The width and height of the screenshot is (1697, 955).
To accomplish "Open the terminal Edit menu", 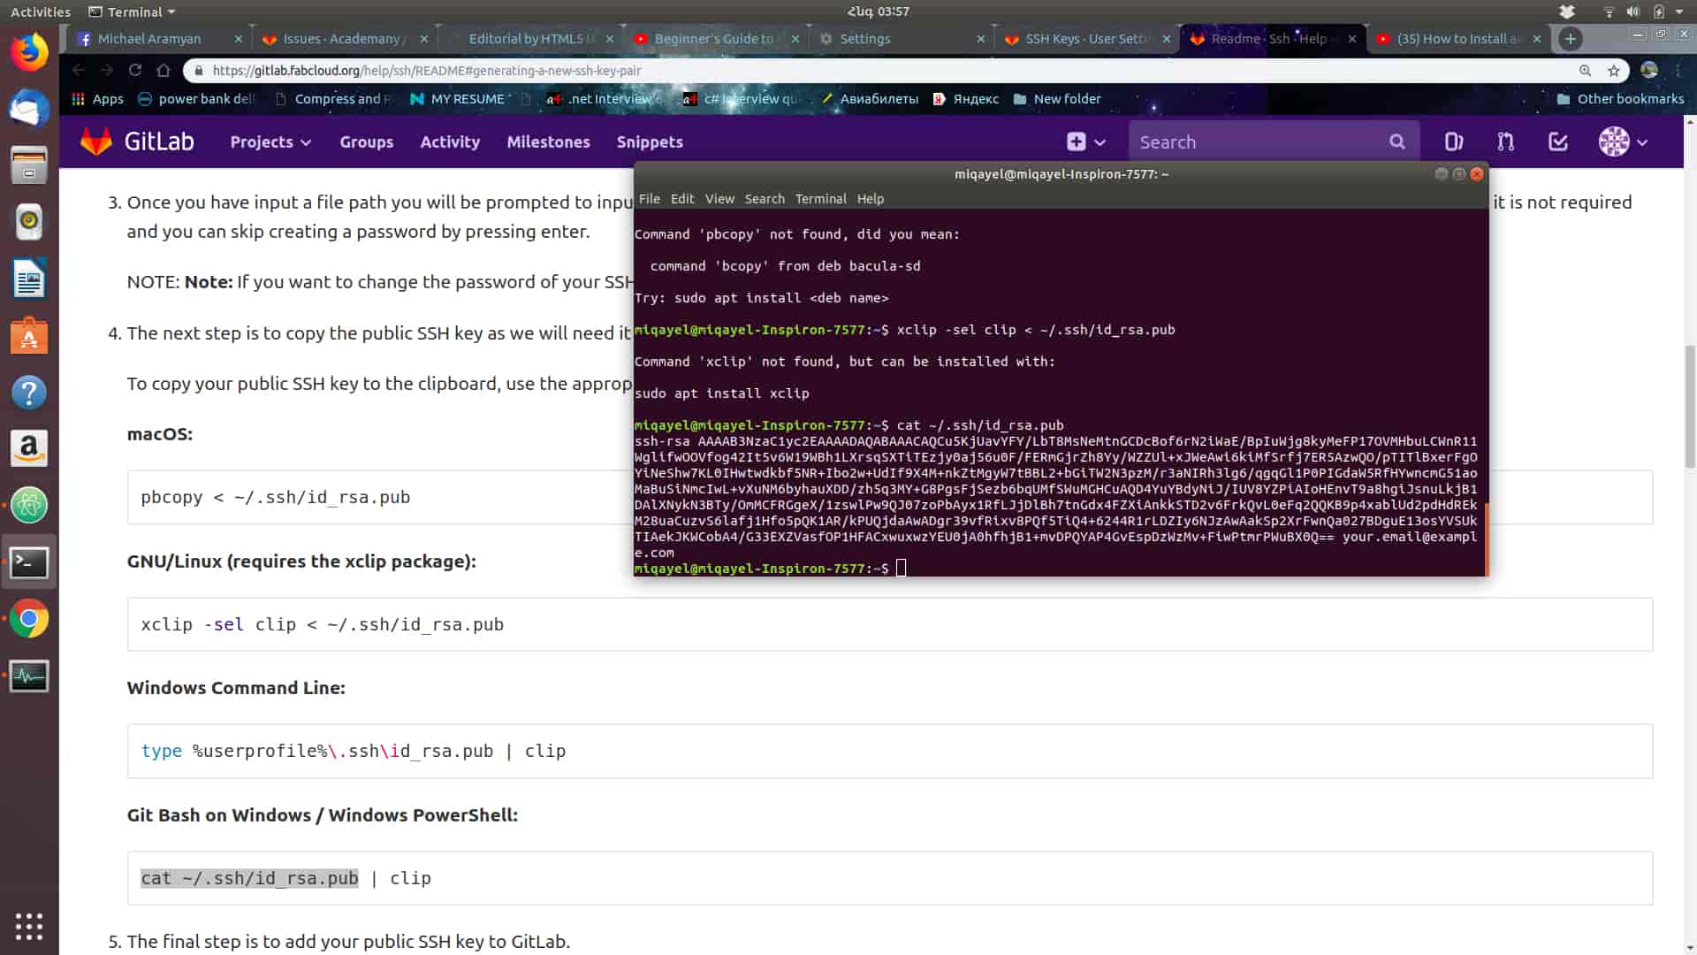I will point(681,199).
